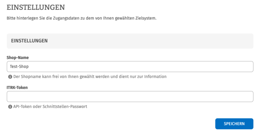Click the 'API-Token oder Schnittstellen-Passwort' hint text
The image size is (259, 137).
click(50, 106)
